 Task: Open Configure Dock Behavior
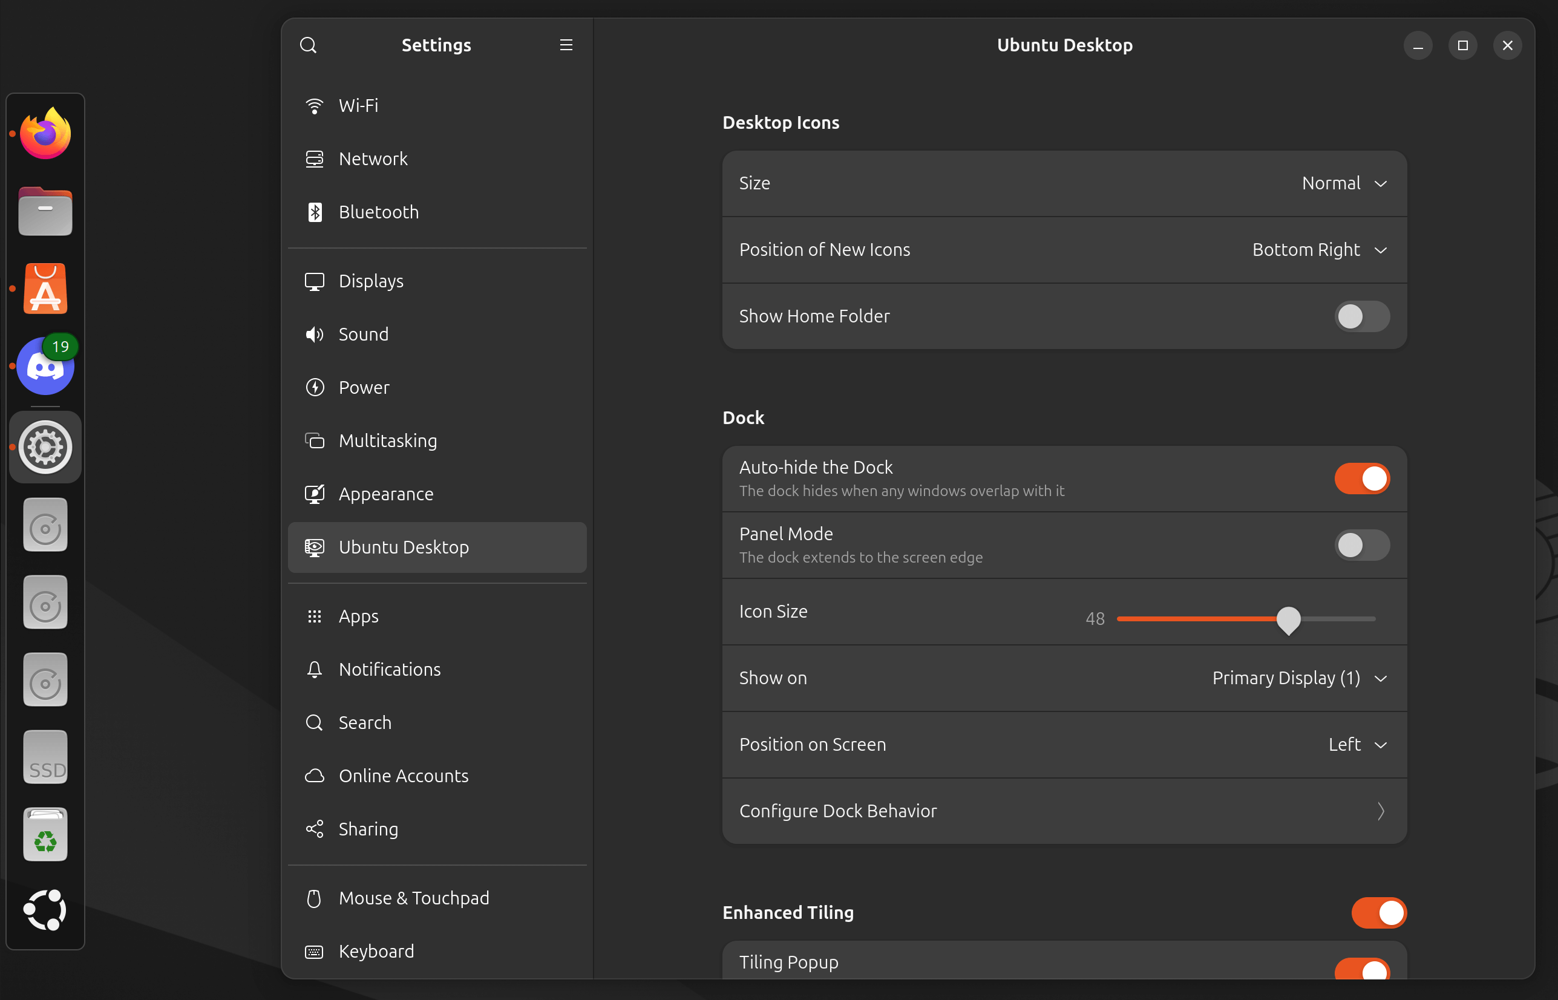point(1064,811)
